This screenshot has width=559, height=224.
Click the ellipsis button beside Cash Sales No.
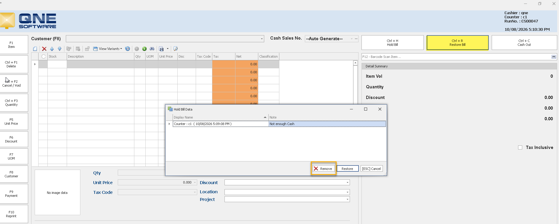click(x=356, y=39)
